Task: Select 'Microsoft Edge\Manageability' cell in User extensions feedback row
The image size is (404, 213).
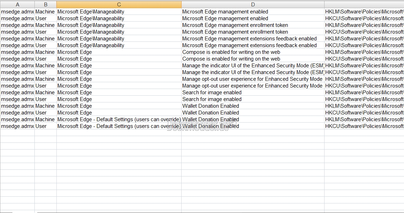Action: [119, 45]
